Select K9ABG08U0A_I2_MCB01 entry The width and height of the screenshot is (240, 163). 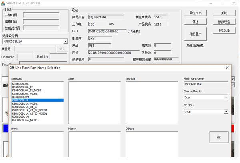(x=38, y=91)
